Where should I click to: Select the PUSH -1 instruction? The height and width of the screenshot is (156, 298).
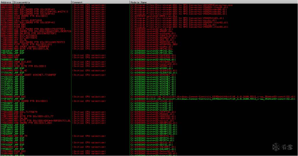pyautogui.click(x=19, y=5)
